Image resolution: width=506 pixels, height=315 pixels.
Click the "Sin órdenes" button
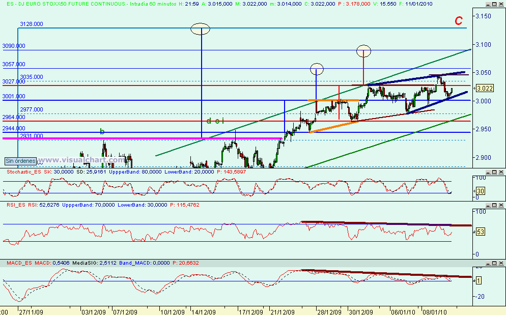[20, 160]
